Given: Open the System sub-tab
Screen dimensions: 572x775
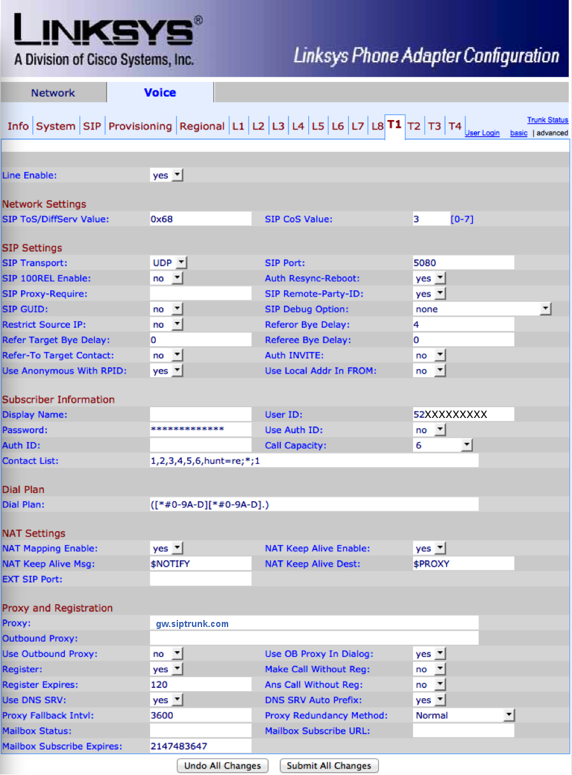Looking at the screenshot, I should (x=55, y=126).
